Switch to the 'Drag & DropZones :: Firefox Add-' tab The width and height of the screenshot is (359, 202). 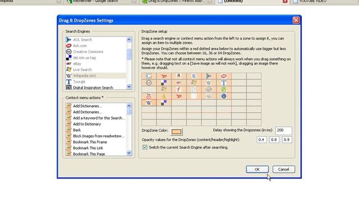(x=177, y=1)
